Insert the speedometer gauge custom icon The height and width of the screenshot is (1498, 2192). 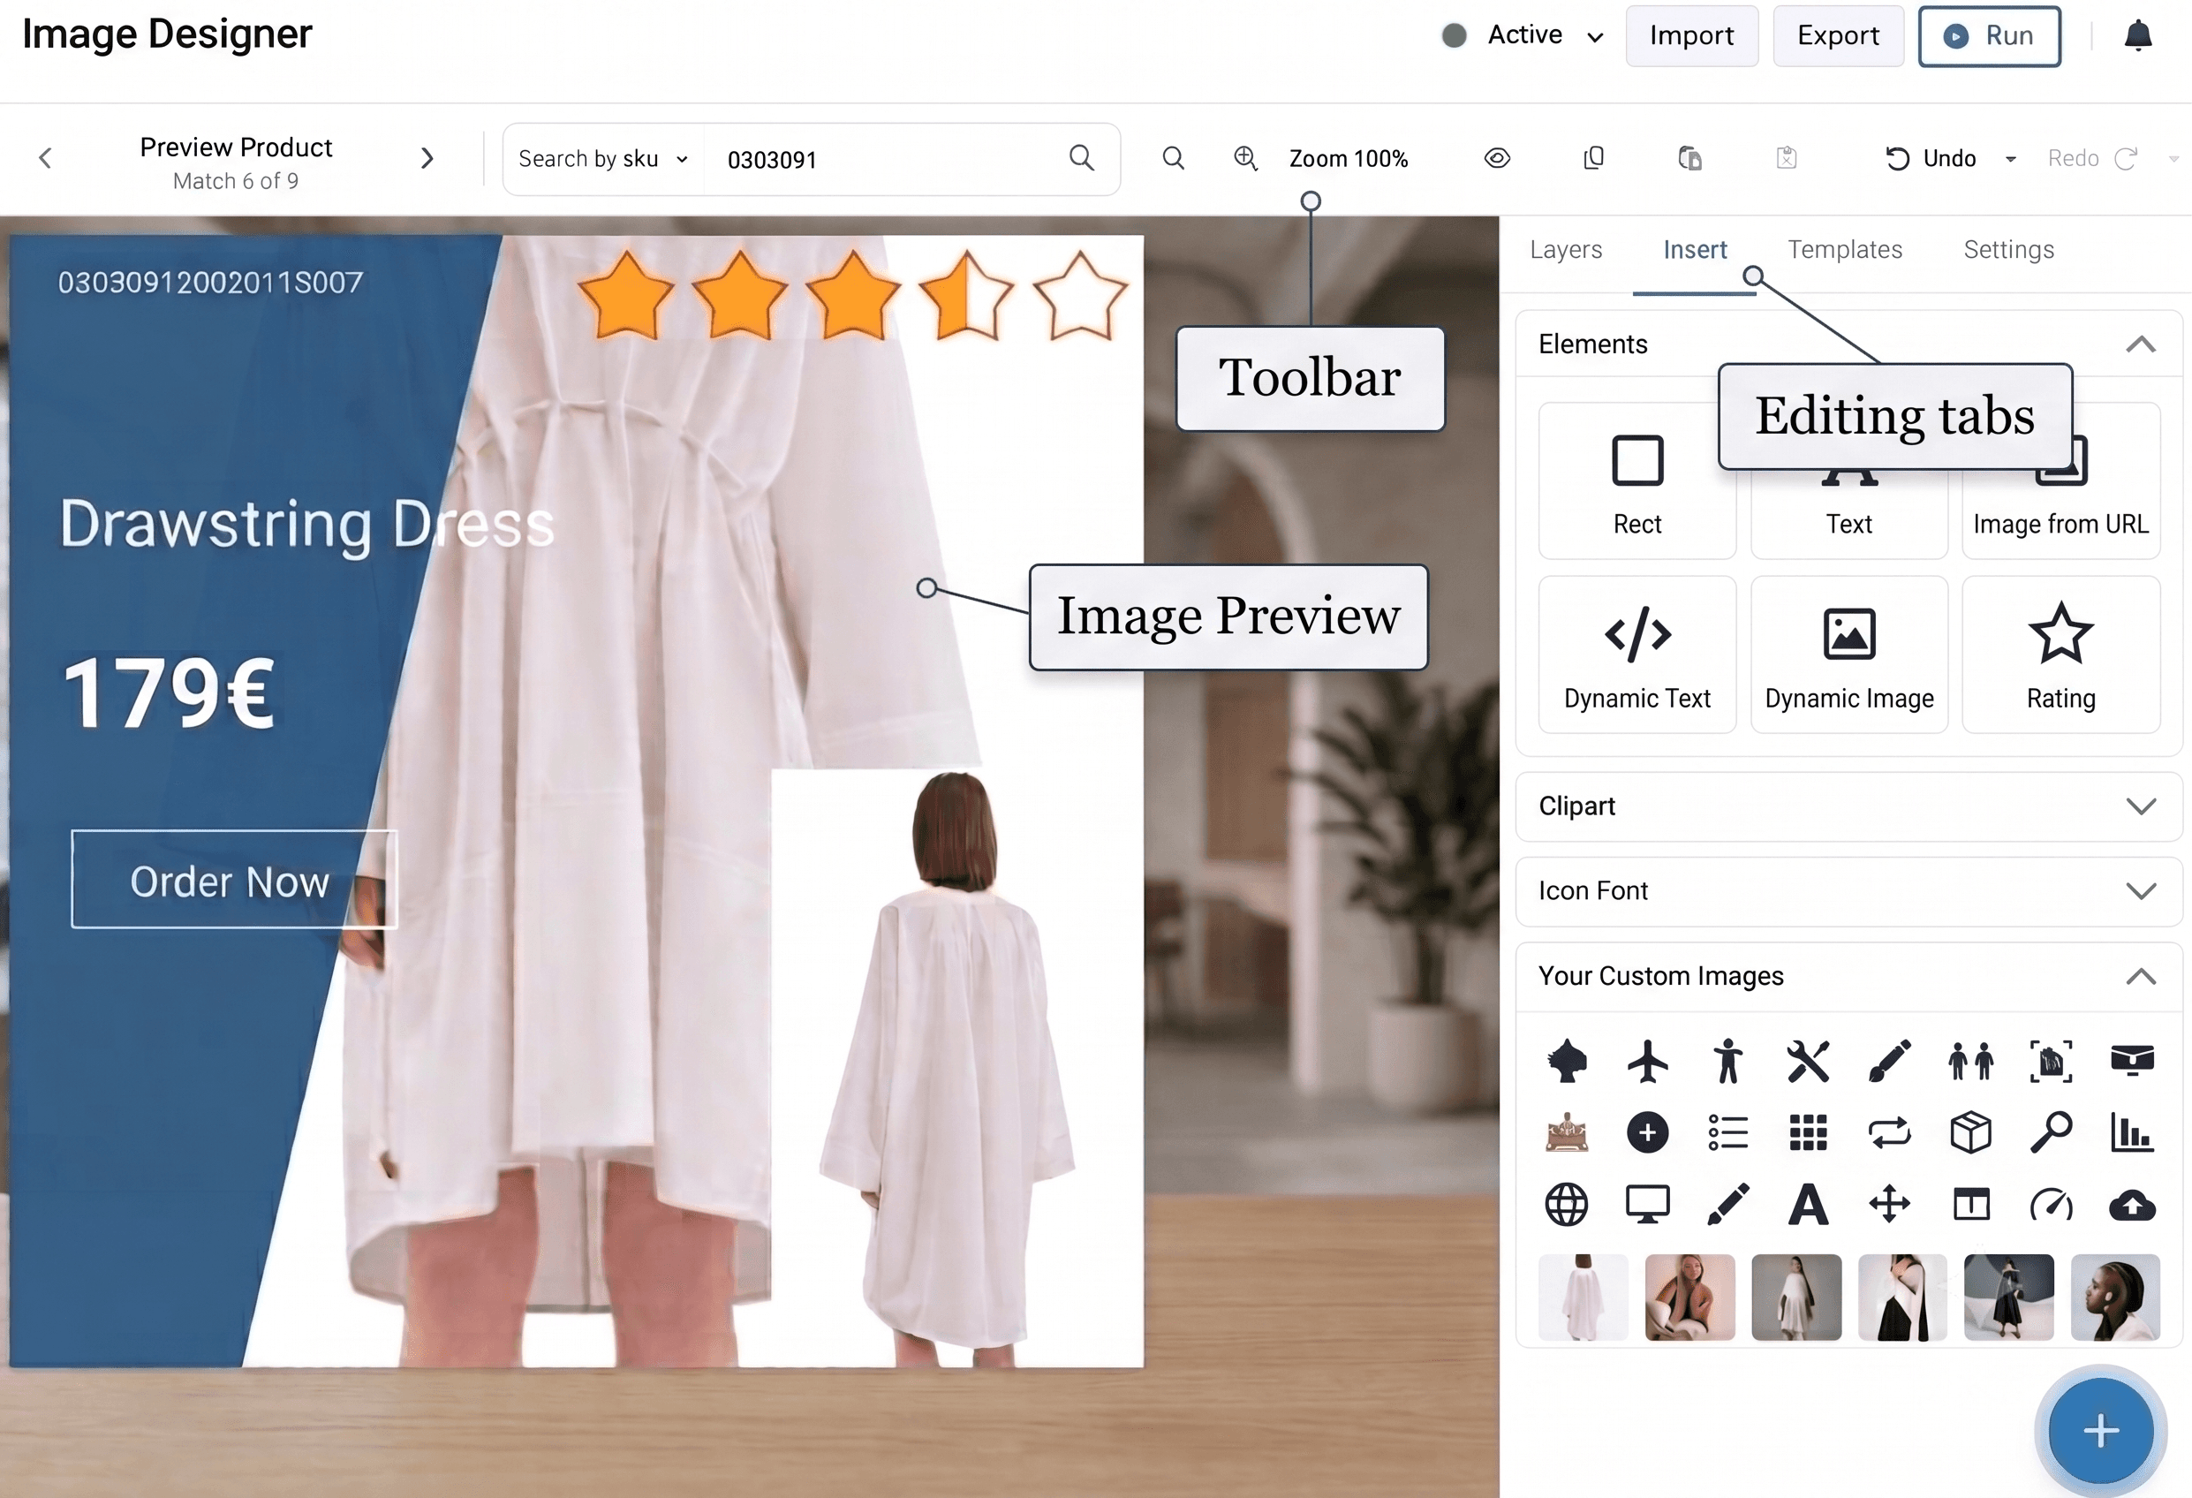(2052, 1205)
